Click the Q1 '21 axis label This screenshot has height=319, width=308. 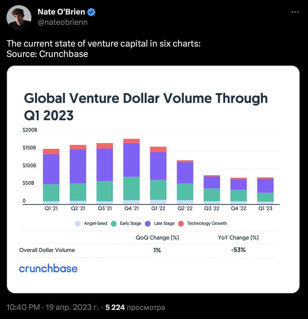(51, 208)
